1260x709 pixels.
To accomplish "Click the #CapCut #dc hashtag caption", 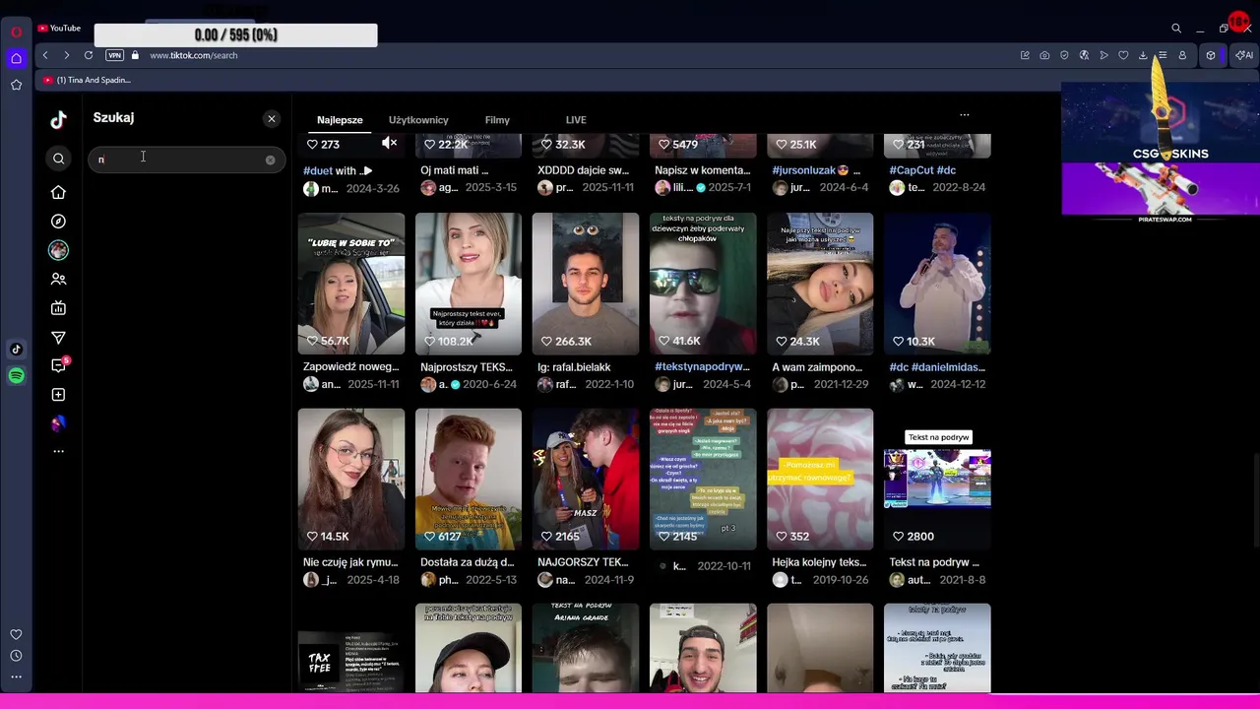I will click(922, 170).
